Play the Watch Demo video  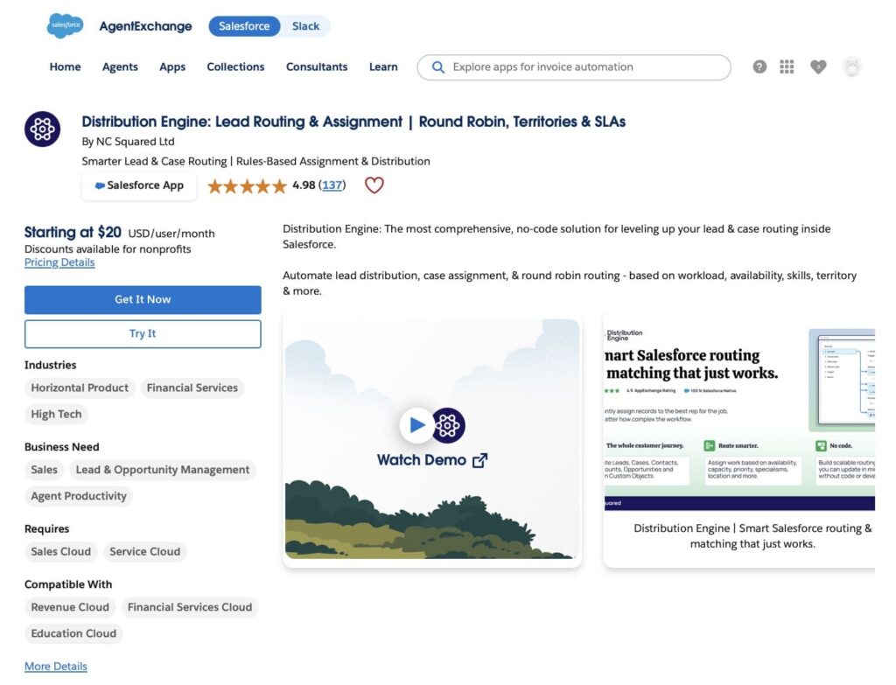417,425
